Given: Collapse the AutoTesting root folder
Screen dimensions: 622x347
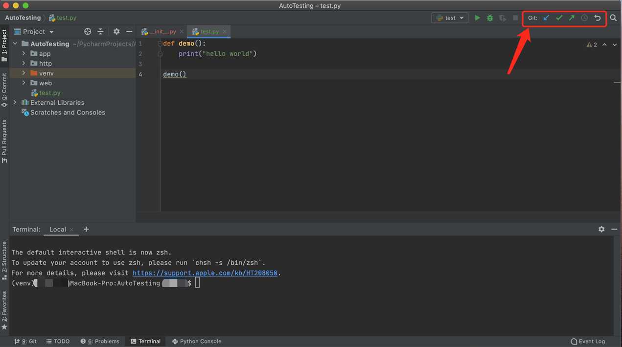Looking at the screenshot, I should (15, 44).
